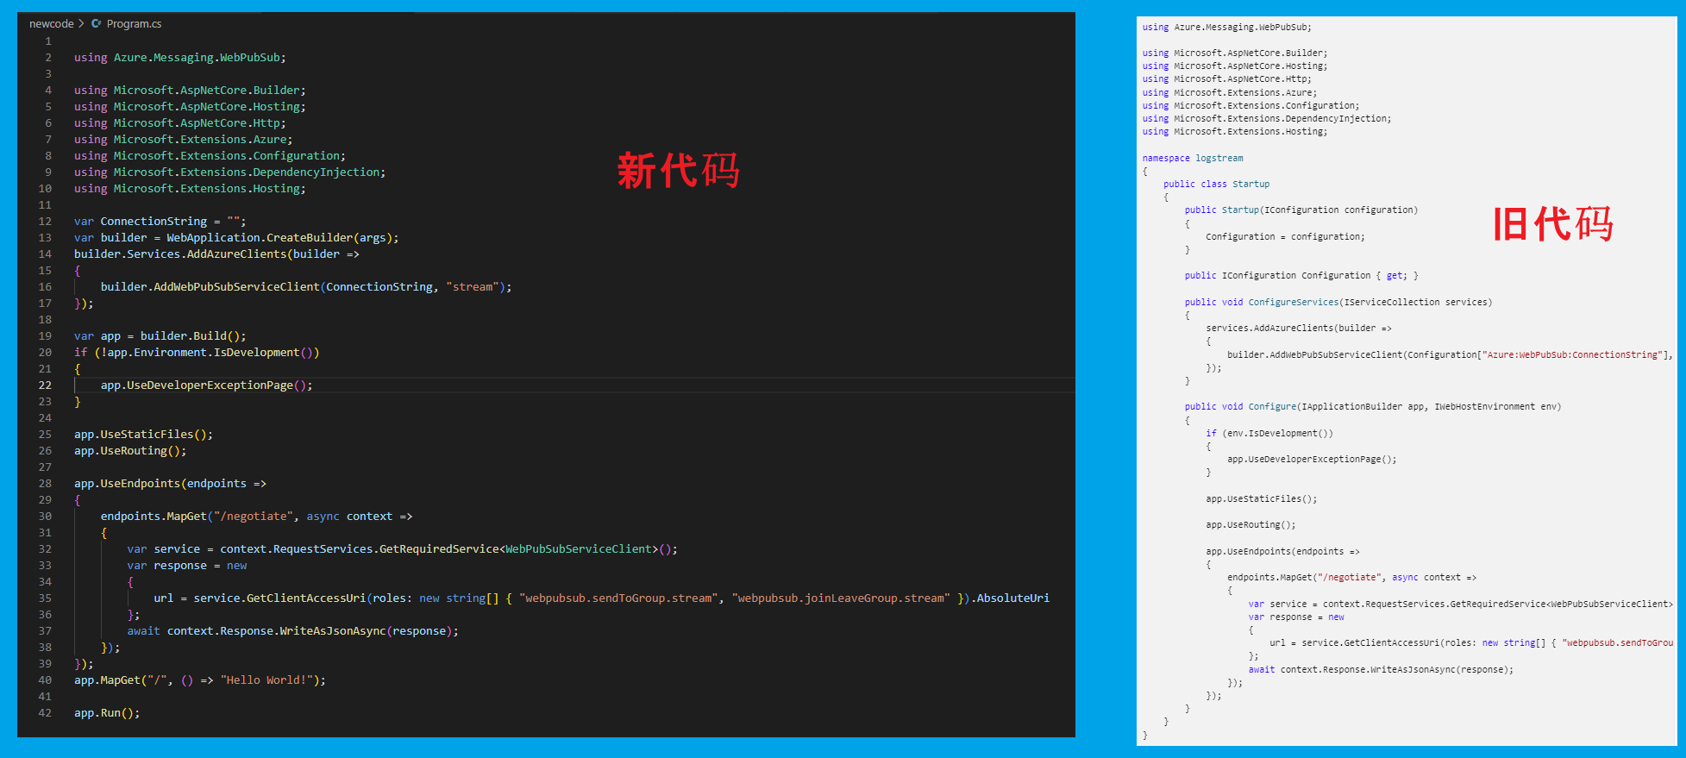Click the AbsoluteUri property on line 35
This screenshot has width=1686, height=758.
click(x=1012, y=598)
